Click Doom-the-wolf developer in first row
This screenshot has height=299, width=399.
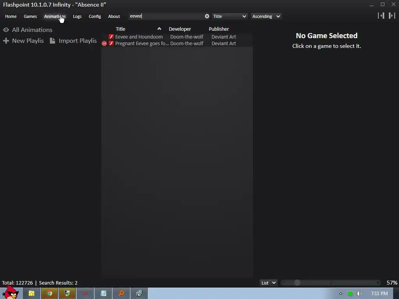(187, 37)
